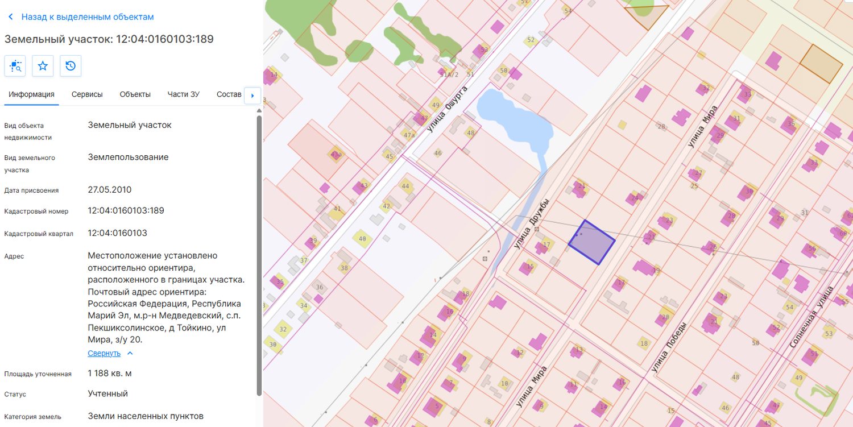The height and width of the screenshot is (427, 853).
Task: Click the back chevron arrow icon
Action: [x=10, y=17]
